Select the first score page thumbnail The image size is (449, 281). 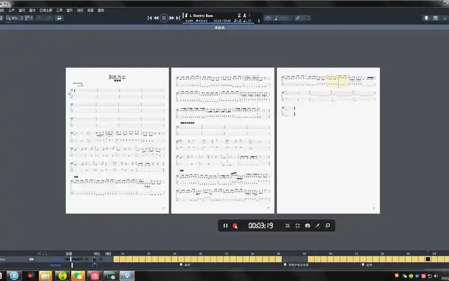(117, 140)
